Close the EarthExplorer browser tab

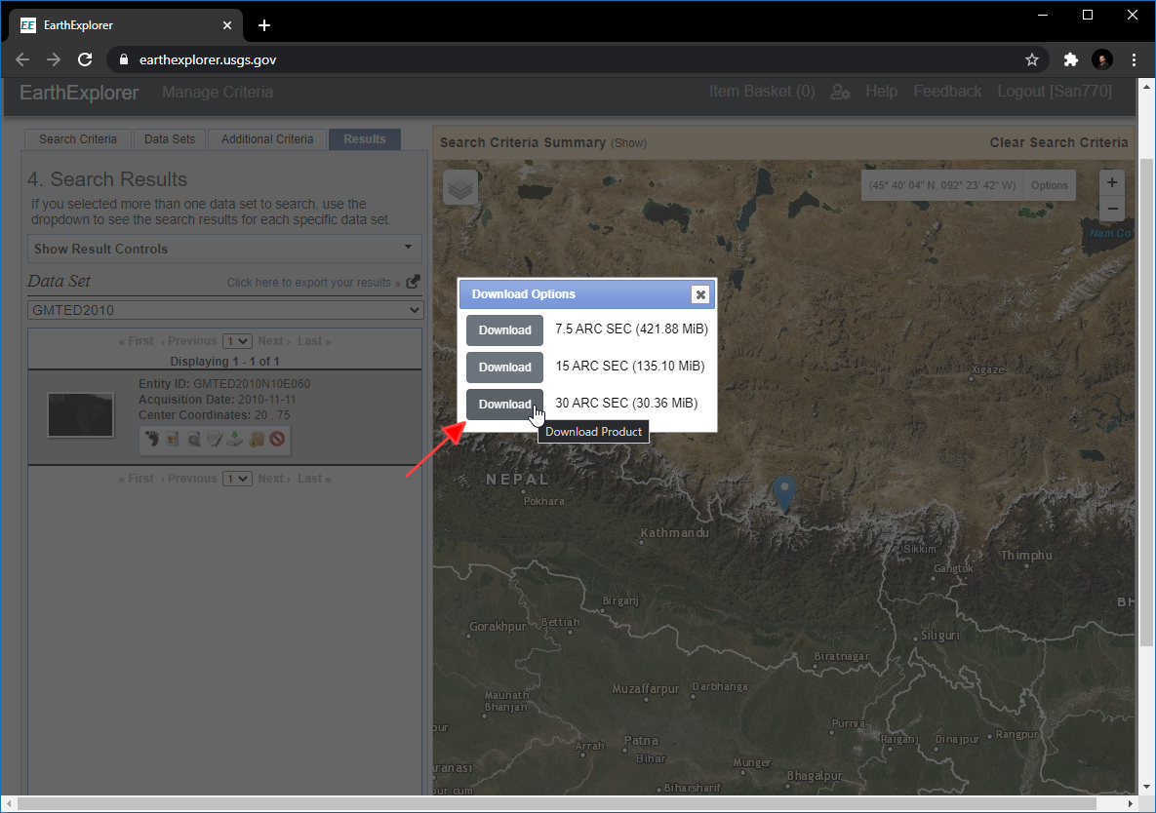click(227, 25)
